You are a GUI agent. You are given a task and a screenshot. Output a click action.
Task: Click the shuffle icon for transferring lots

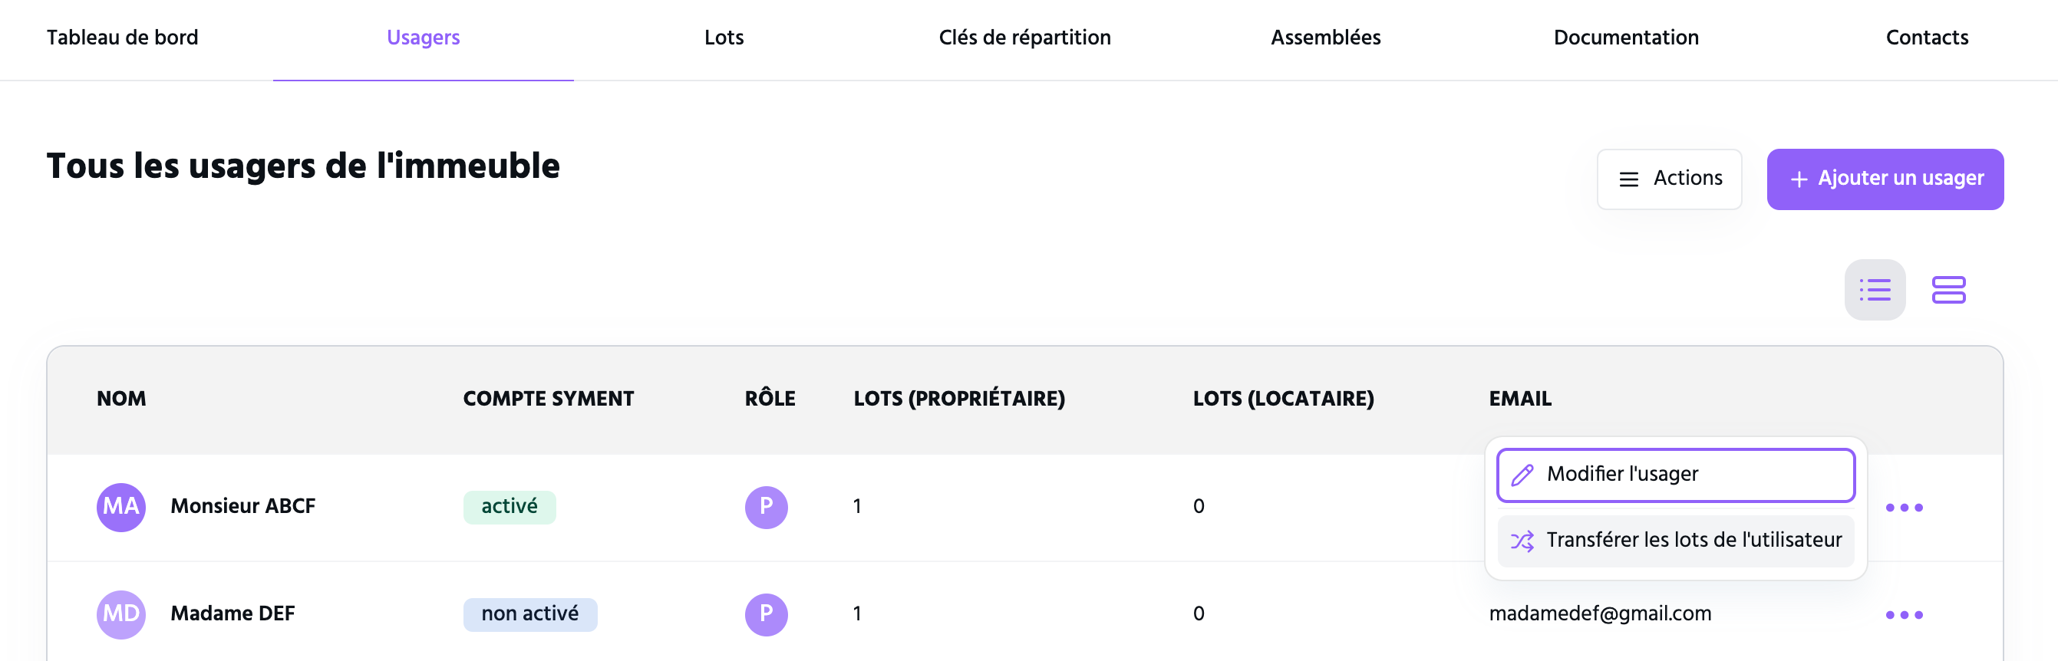pos(1522,541)
